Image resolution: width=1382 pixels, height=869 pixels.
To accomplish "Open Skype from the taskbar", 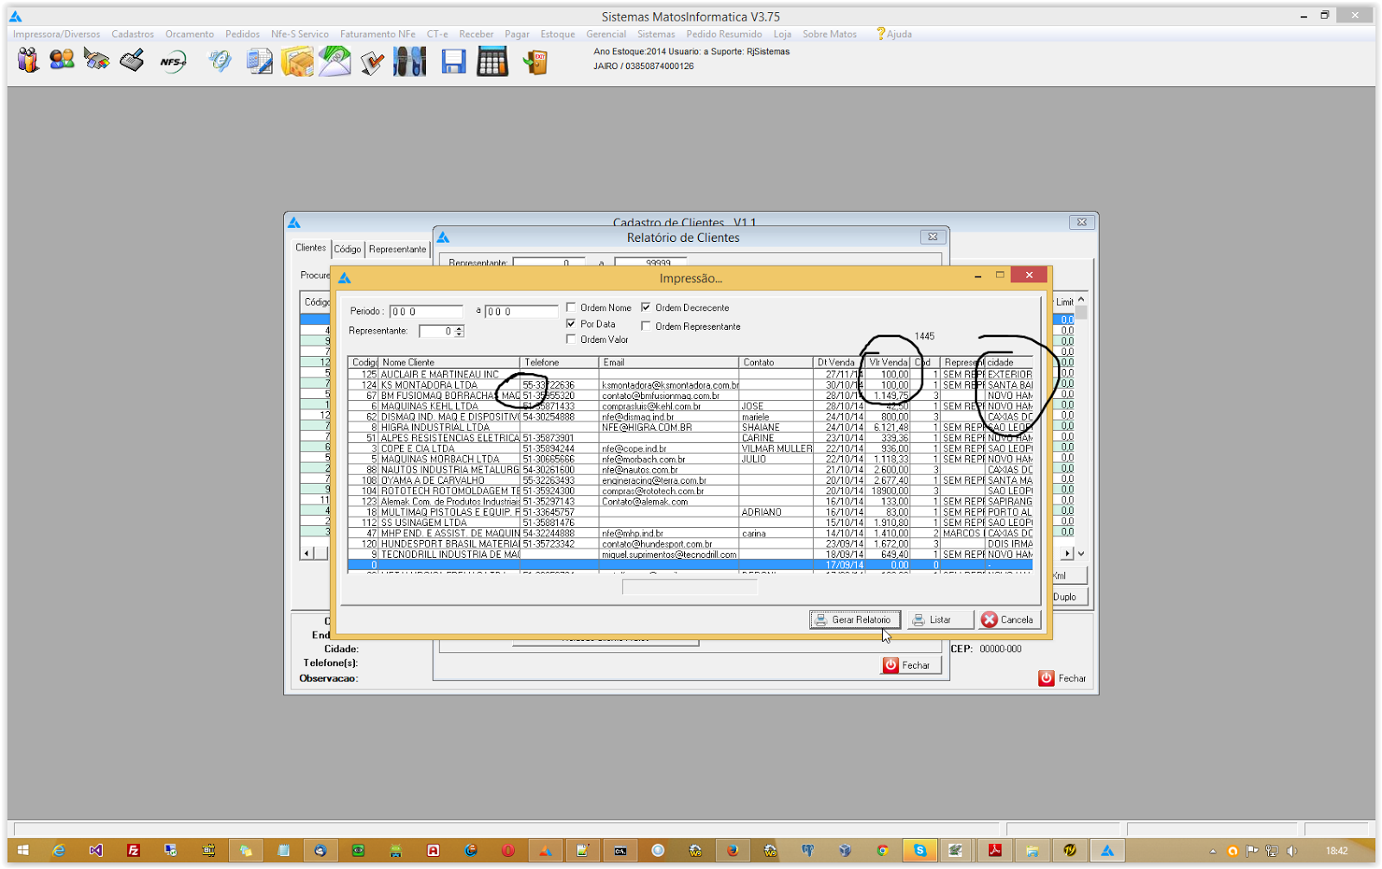I will point(920,851).
